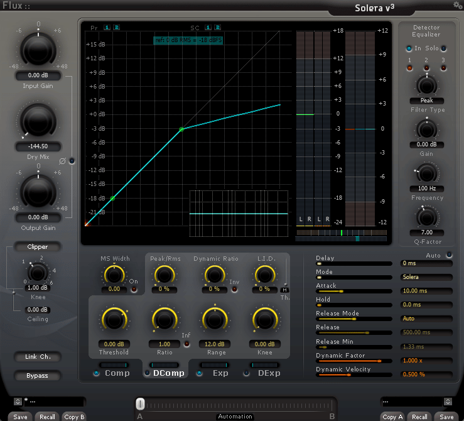Image resolution: width=464 pixels, height=421 pixels.
Task: Open the Mode dropdown showing Solera
Action: pyautogui.click(x=426, y=277)
